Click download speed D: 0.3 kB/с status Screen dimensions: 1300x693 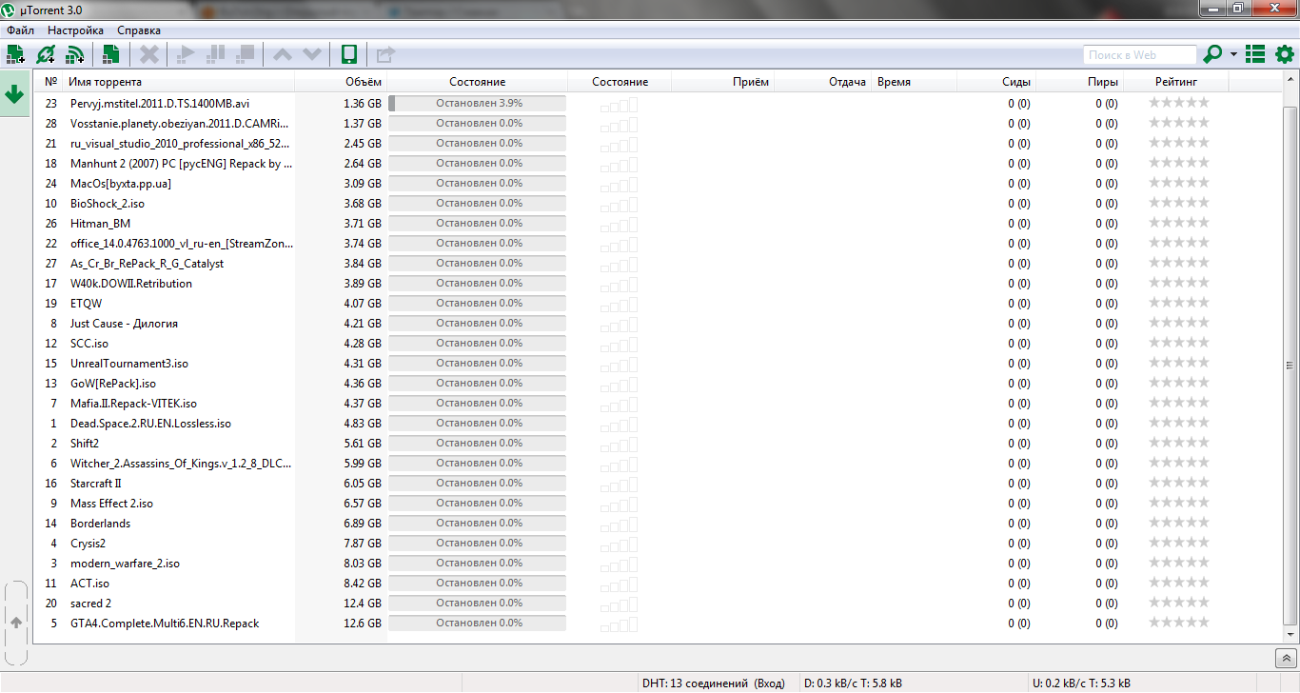(x=854, y=683)
